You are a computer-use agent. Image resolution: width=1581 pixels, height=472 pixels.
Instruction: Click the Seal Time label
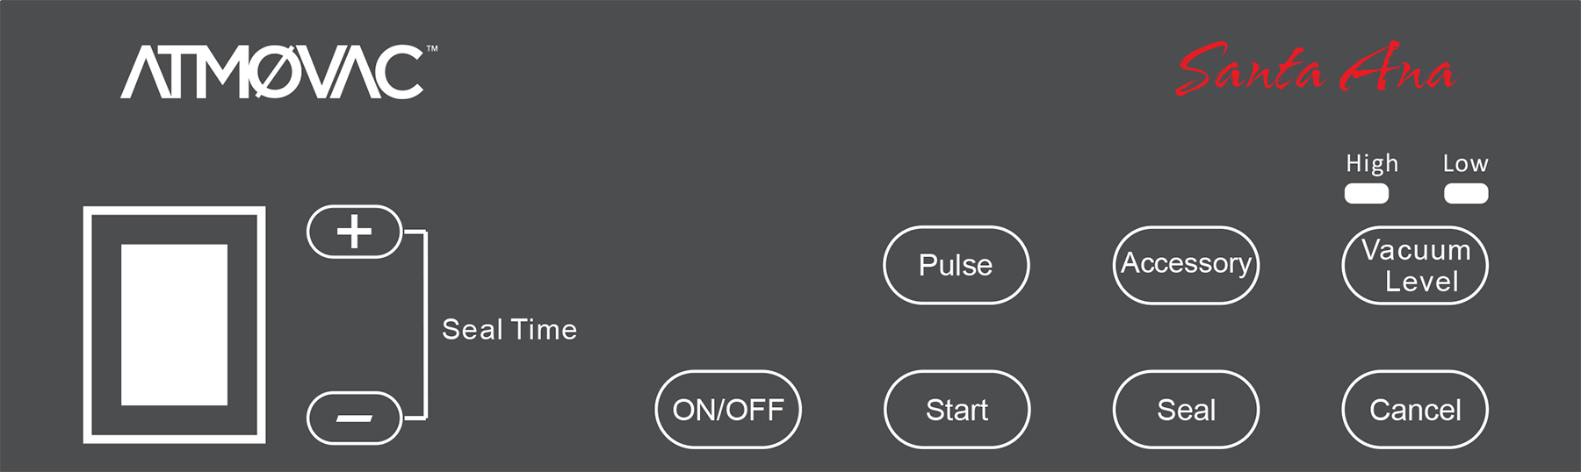click(509, 330)
